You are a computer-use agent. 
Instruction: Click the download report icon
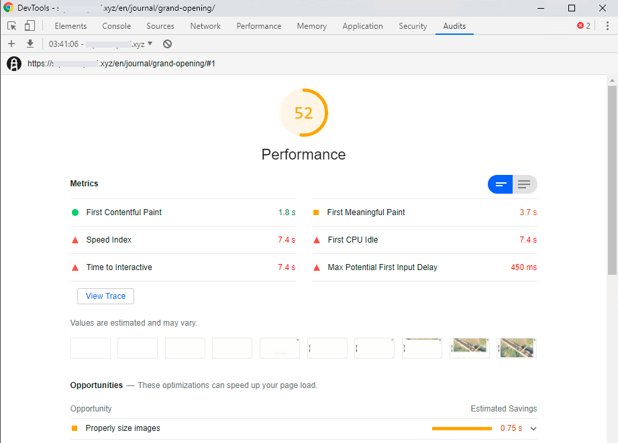point(30,44)
